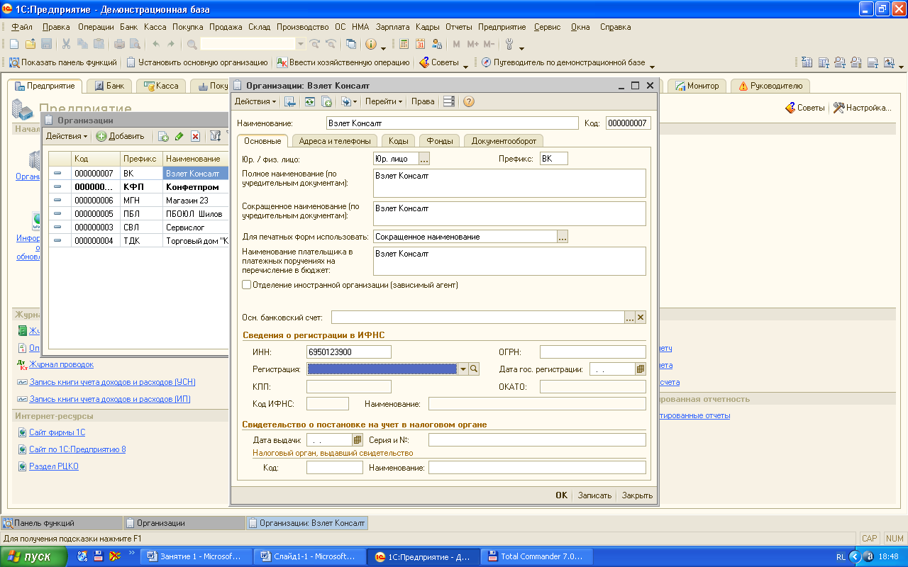
Task: Open selector for Для печатных форм использовать
Action: point(563,237)
